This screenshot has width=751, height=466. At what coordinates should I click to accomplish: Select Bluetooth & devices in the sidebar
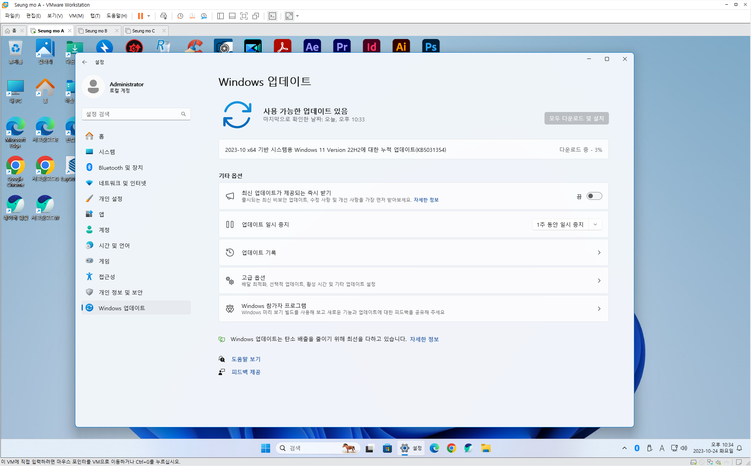121,167
